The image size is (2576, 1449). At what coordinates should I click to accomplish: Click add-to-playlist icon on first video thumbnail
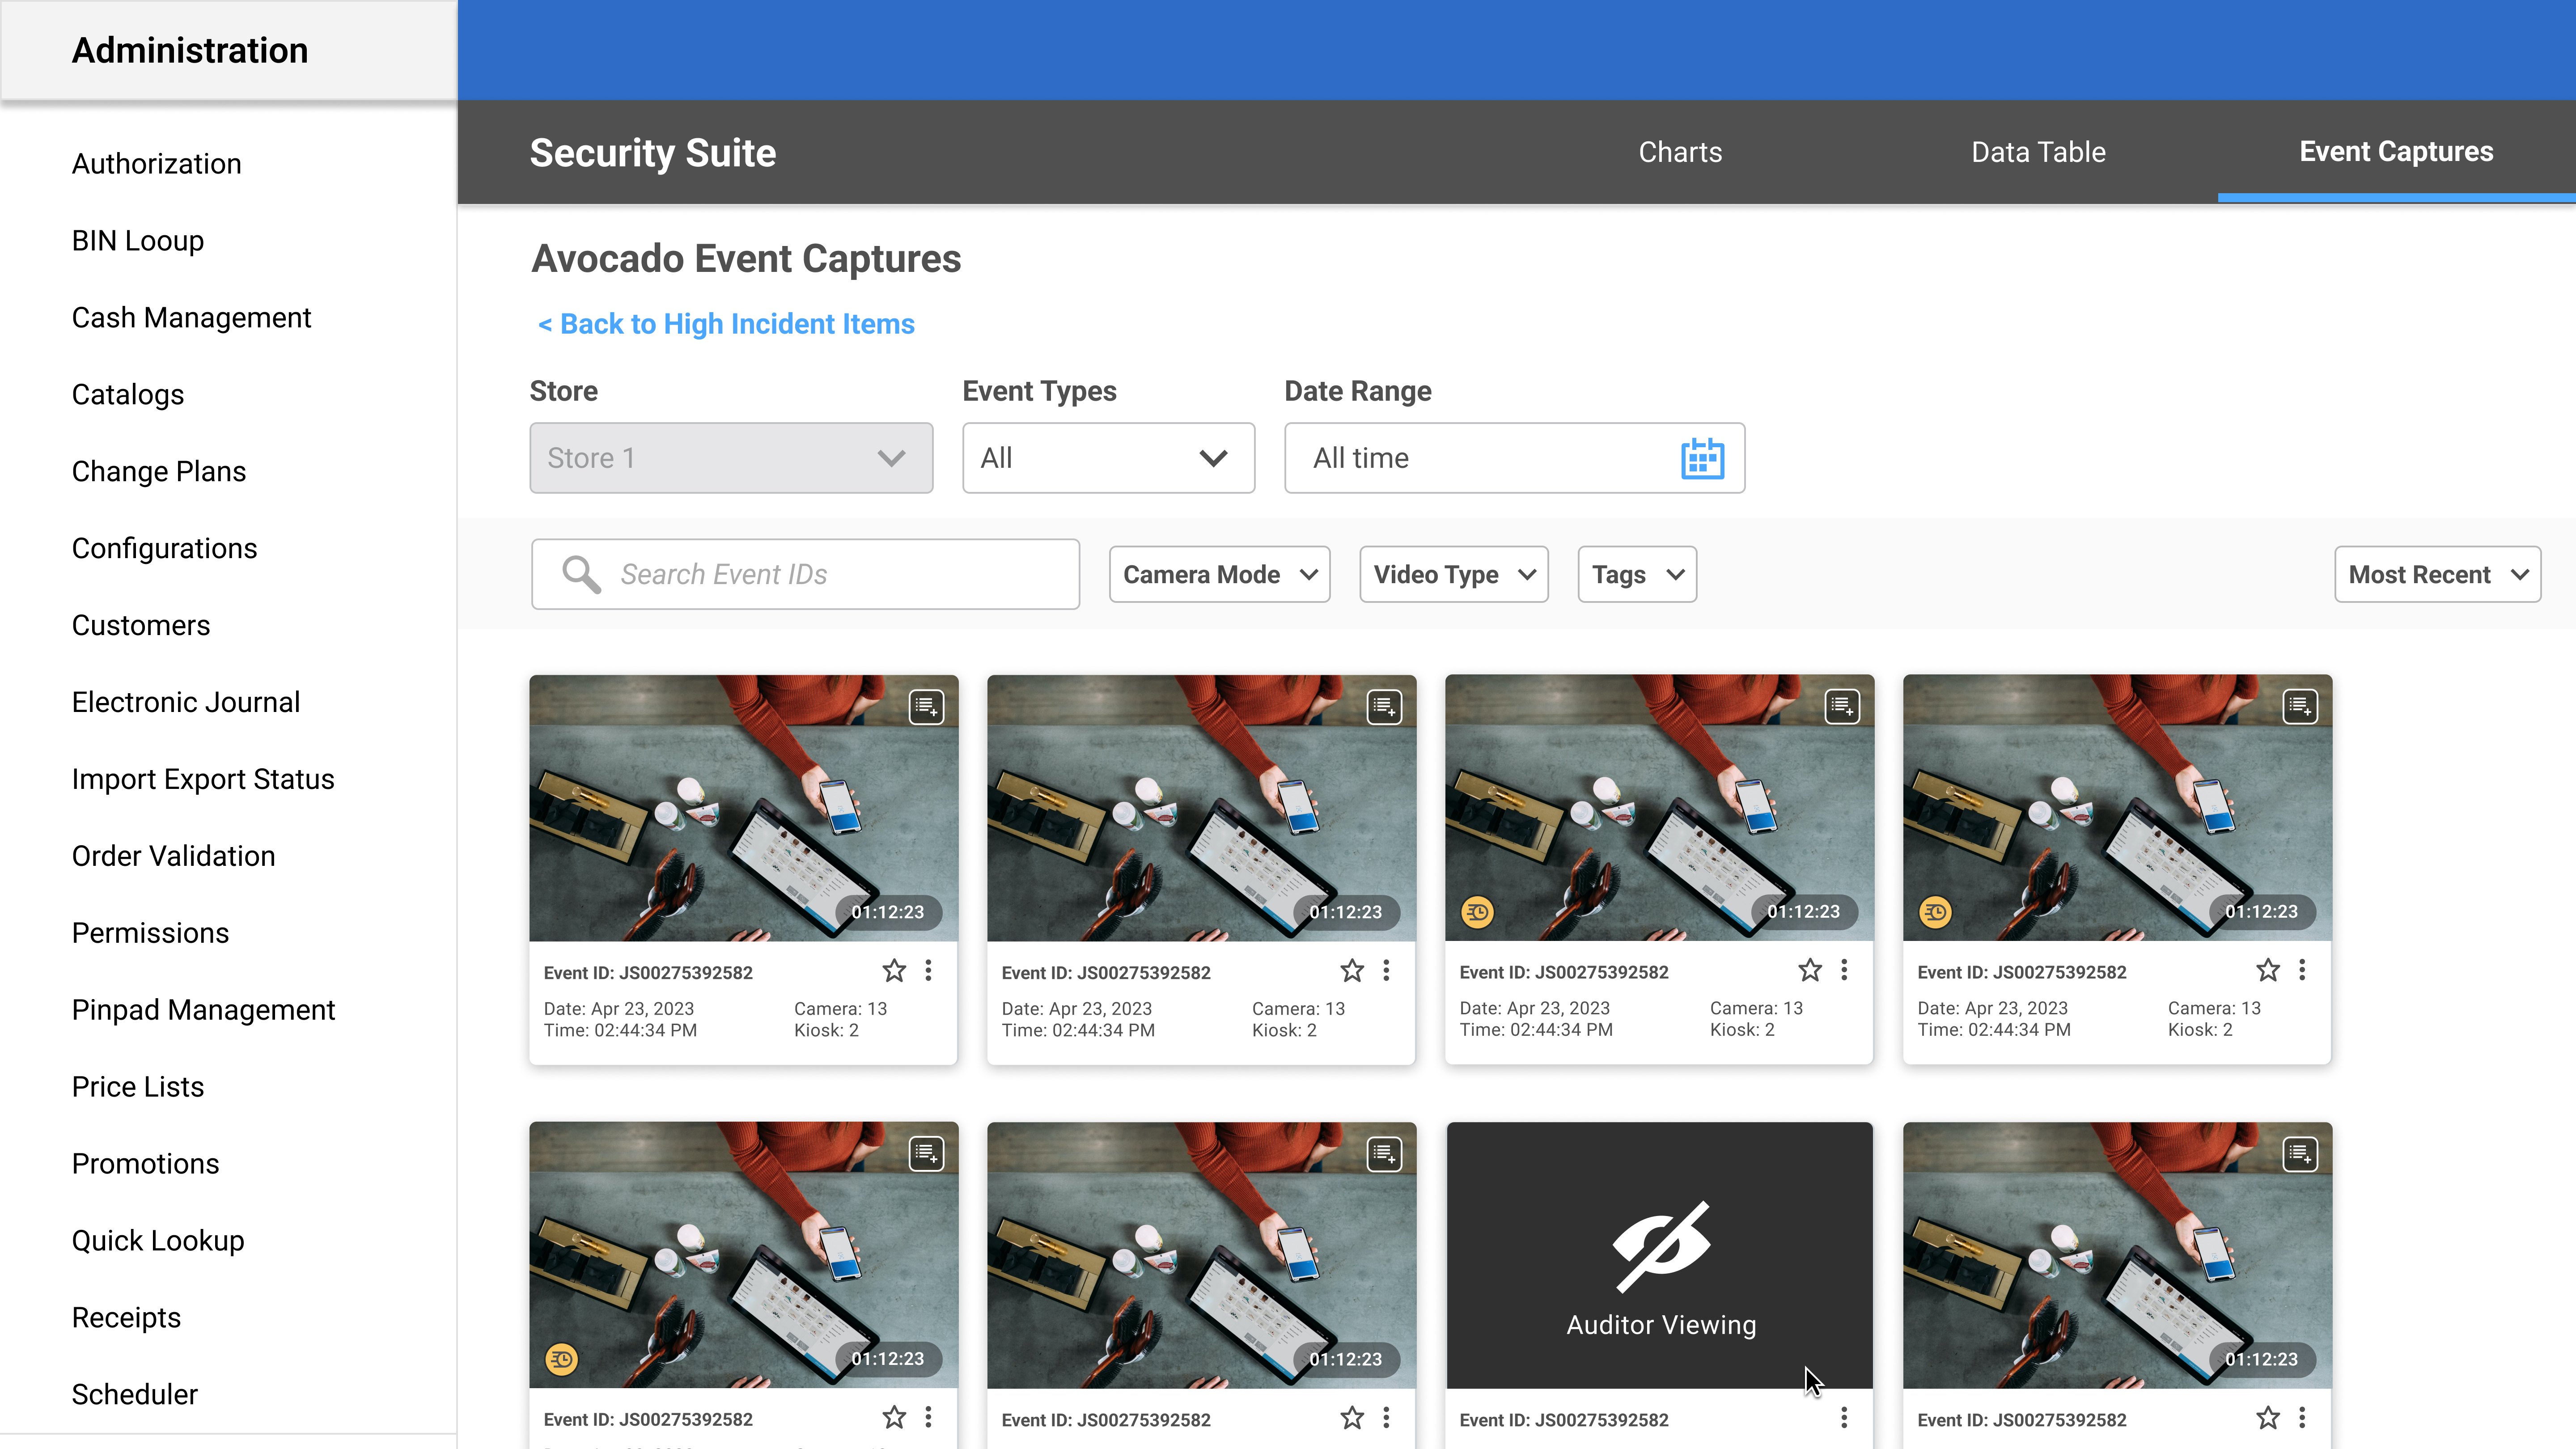point(926,707)
